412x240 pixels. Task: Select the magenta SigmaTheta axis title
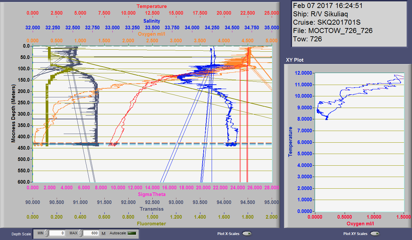coord(152,194)
